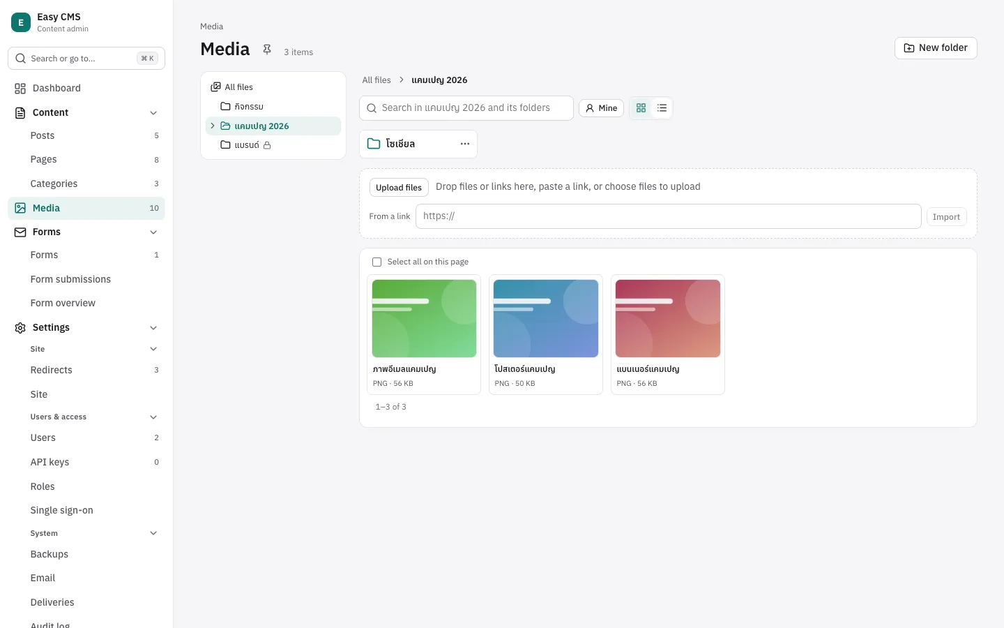The width and height of the screenshot is (1004, 628).
Task: Click the New folder button
Action: [x=936, y=48]
